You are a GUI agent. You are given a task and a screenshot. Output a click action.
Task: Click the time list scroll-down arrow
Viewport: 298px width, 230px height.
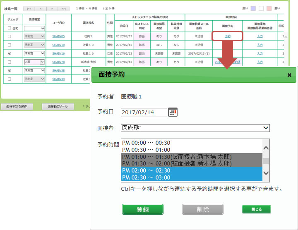[266, 173]
